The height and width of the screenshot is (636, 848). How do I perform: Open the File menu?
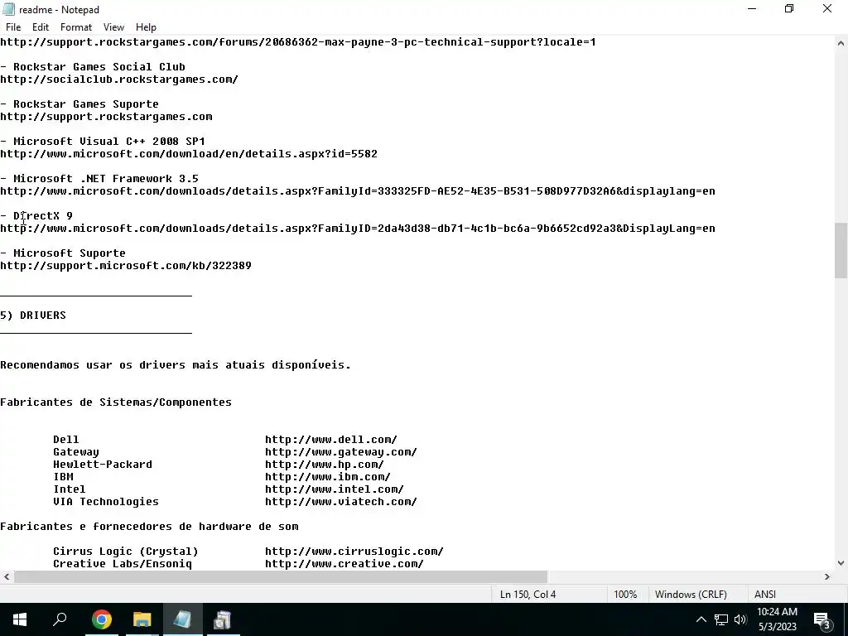[13, 27]
